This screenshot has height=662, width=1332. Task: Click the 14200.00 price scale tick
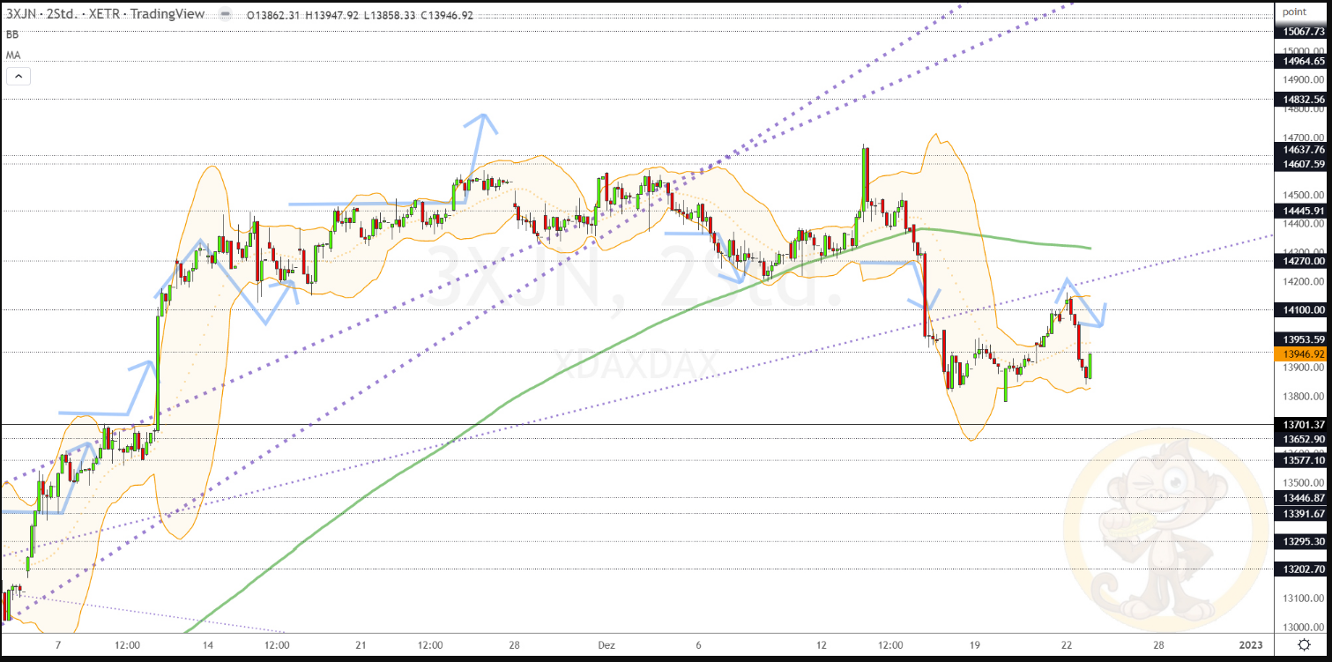(1305, 282)
